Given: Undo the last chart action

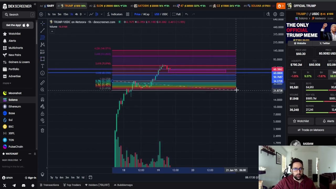Looking at the screenshot, I should (187, 14).
